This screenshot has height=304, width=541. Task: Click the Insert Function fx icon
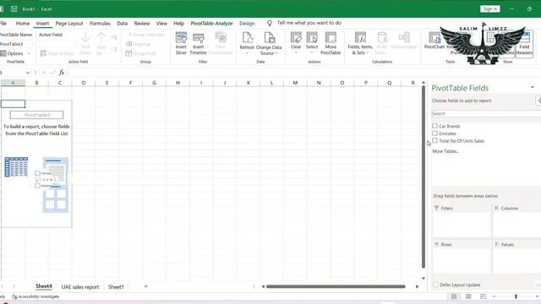[62, 73]
